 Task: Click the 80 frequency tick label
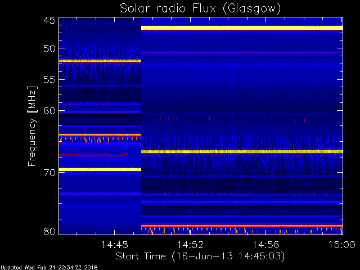(49, 231)
